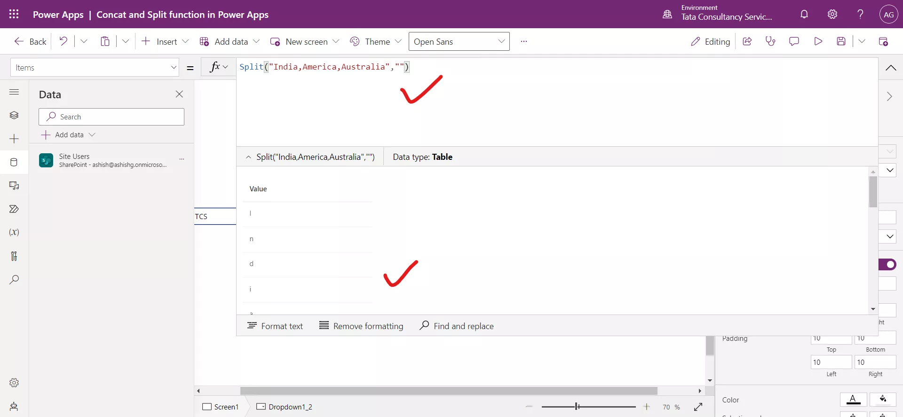Zoom out with the minus button
903x417 pixels.
(529, 407)
